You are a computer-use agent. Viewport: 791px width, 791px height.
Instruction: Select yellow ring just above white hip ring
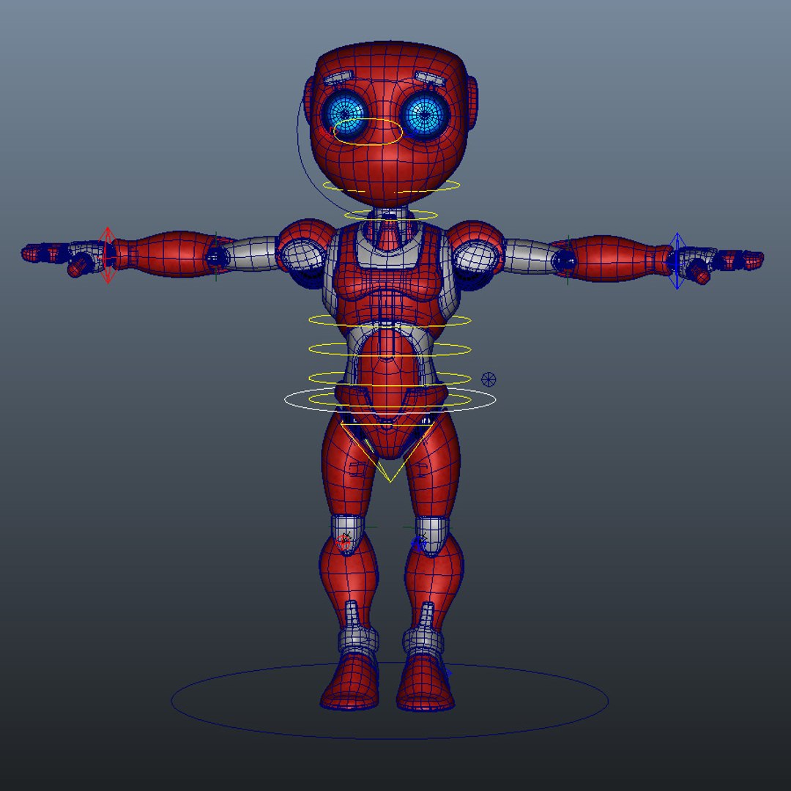(x=390, y=378)
